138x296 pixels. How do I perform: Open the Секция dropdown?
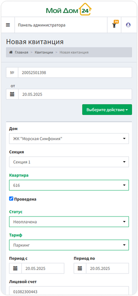pos(69,162)
